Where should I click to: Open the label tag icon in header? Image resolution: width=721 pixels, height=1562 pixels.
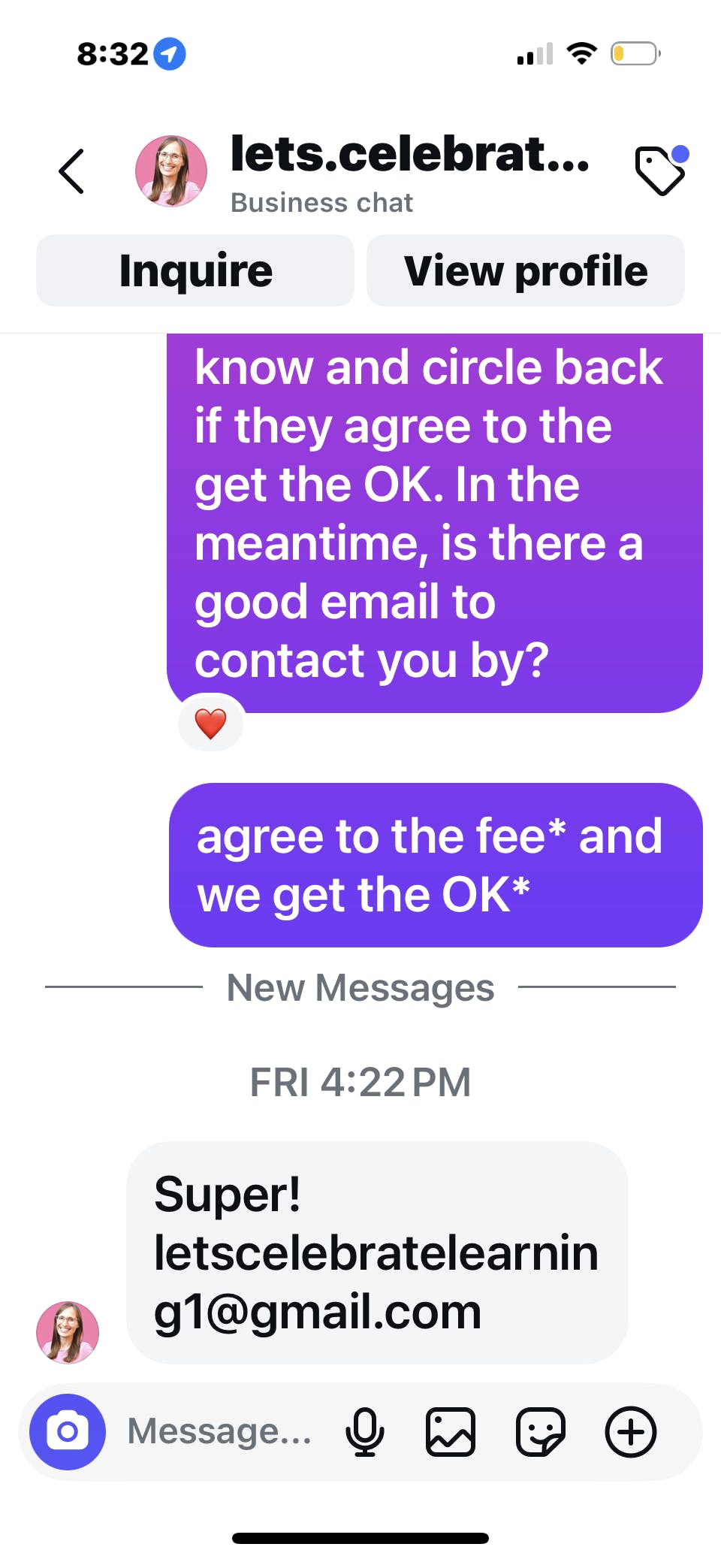click(x=661, y=171)
